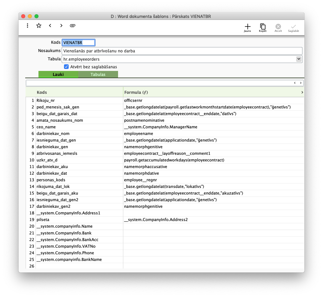
Task: Select __system.CompanyInfo.BankAcc code cell
Action: [x=79, y=240]
